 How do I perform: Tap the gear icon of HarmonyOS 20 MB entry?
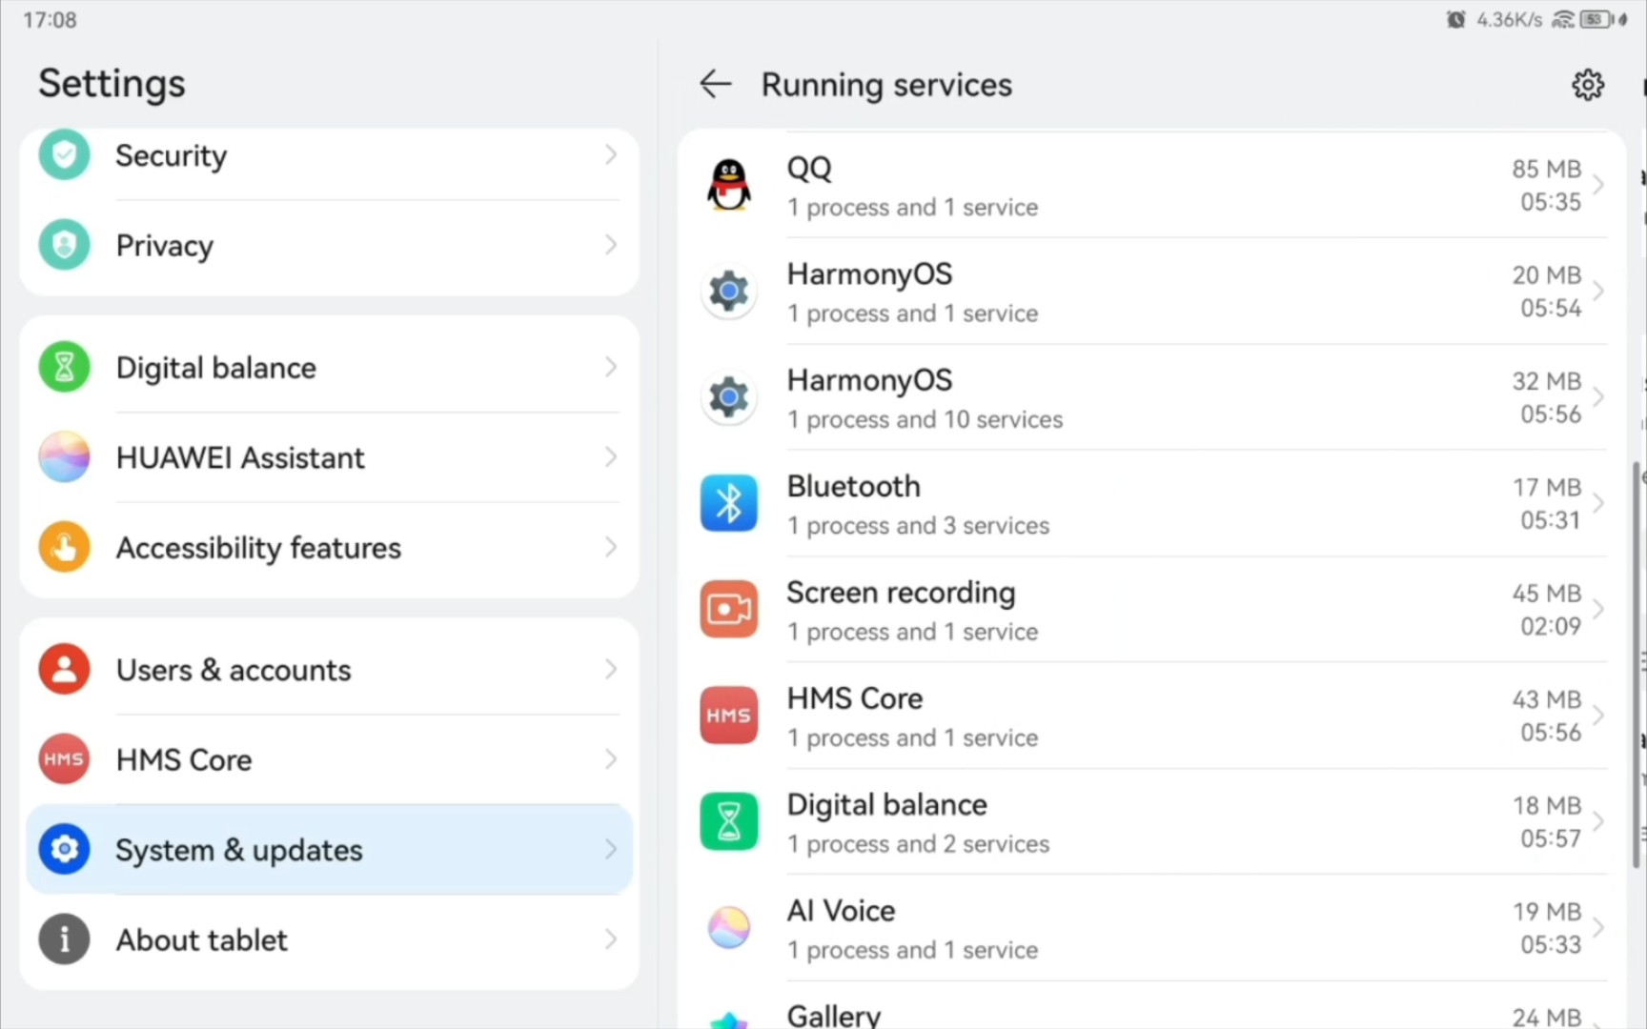point(729,291)
